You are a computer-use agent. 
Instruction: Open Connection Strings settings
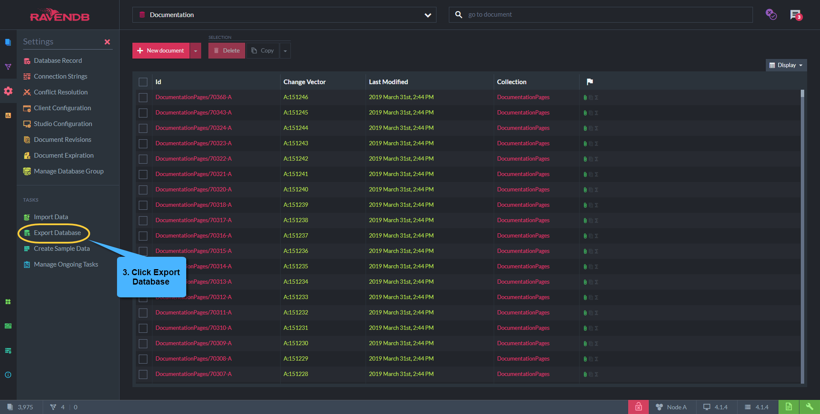60,76
